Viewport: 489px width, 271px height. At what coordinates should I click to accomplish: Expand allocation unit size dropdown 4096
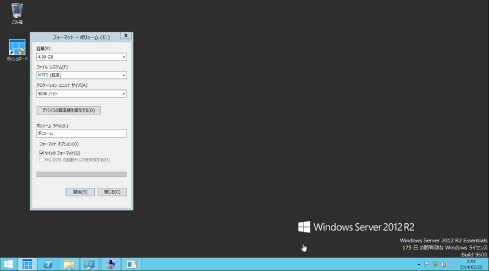pos(81,94)
